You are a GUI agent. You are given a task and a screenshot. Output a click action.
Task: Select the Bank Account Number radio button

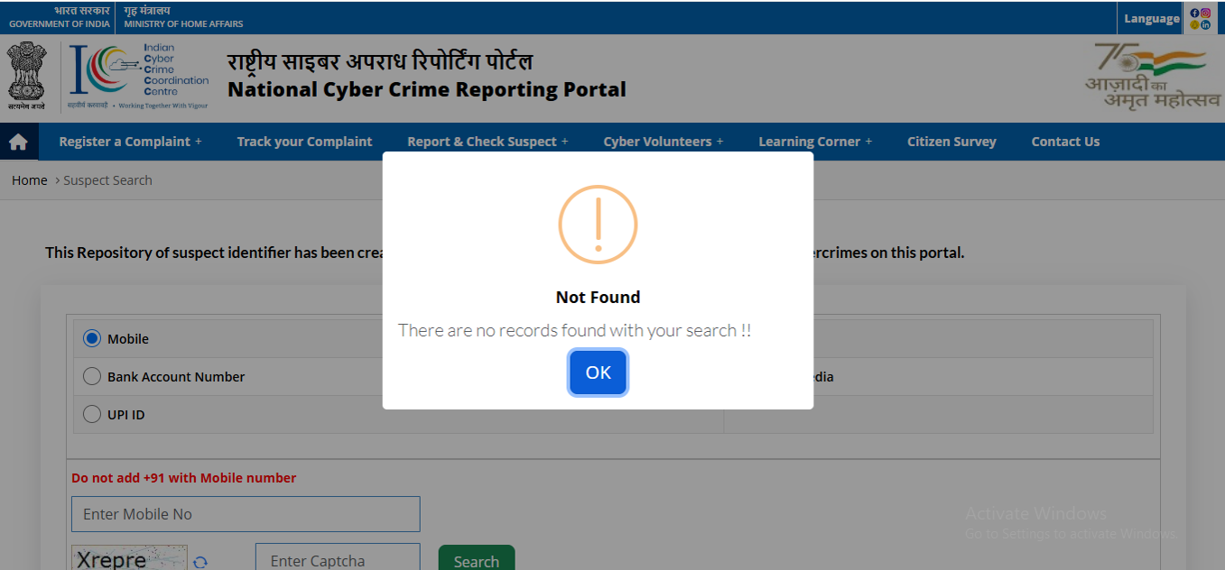point(92,377)
